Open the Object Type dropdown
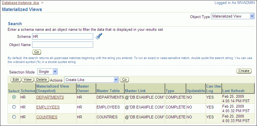The width and height of the screenshot is (257, 126). click(233, 16)
